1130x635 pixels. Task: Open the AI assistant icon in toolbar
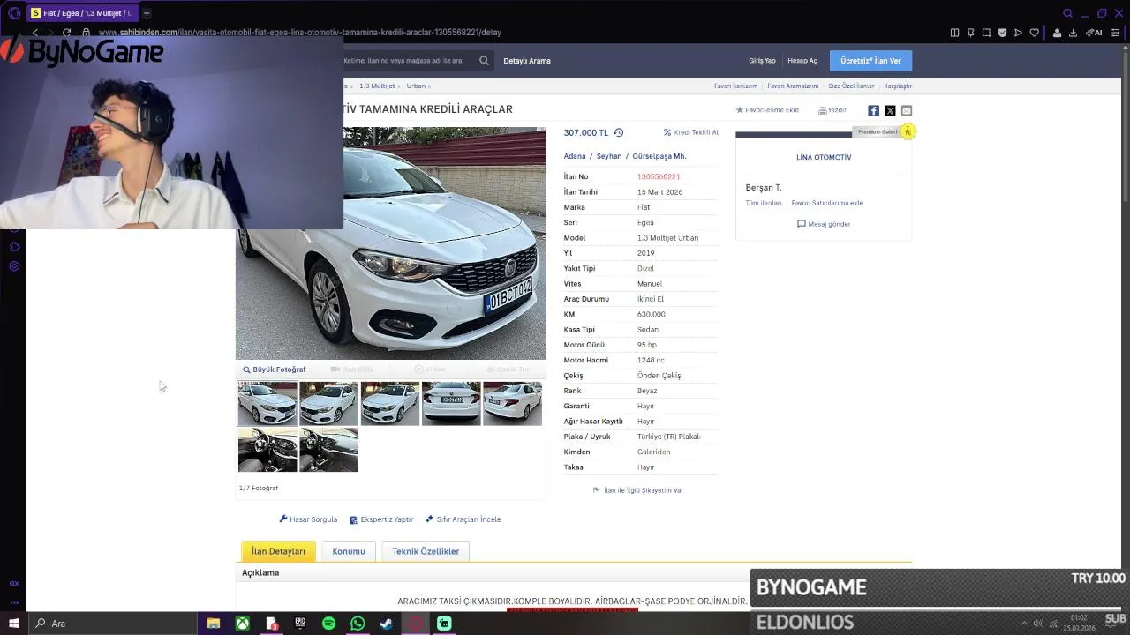[1094, 33]
